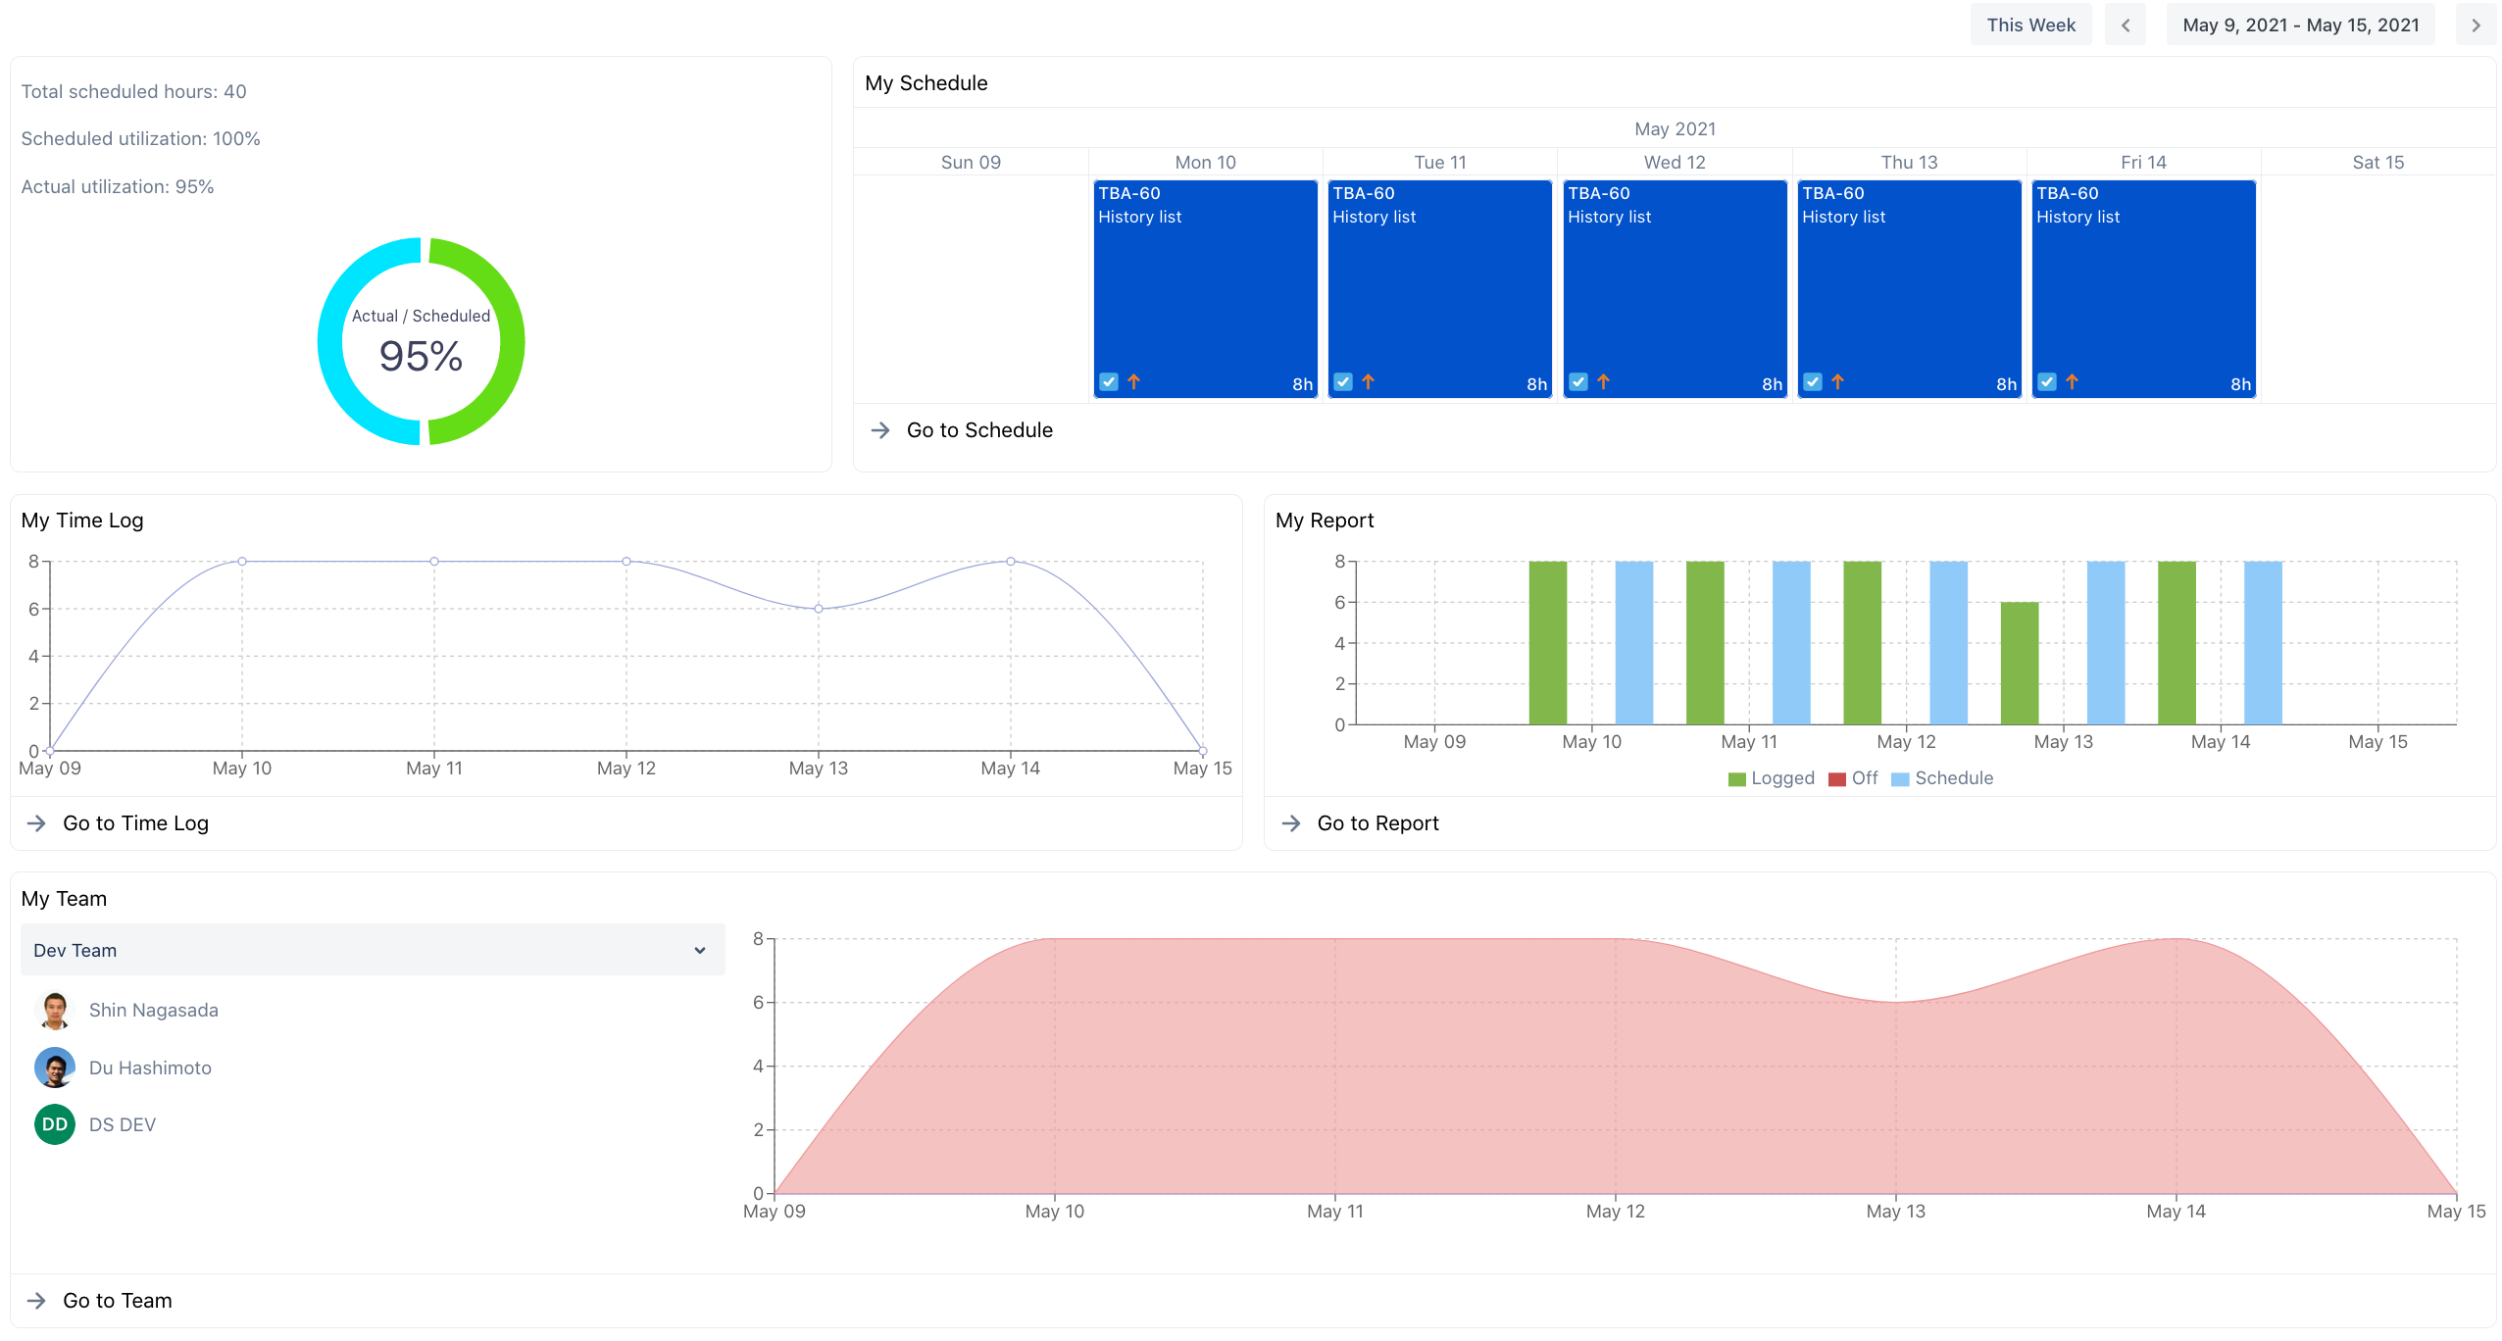Image resolution: width=2502 pixels, height=1341 pixels.
Task: Select Du Hashimoto team member
Action: pos(150,1068)
